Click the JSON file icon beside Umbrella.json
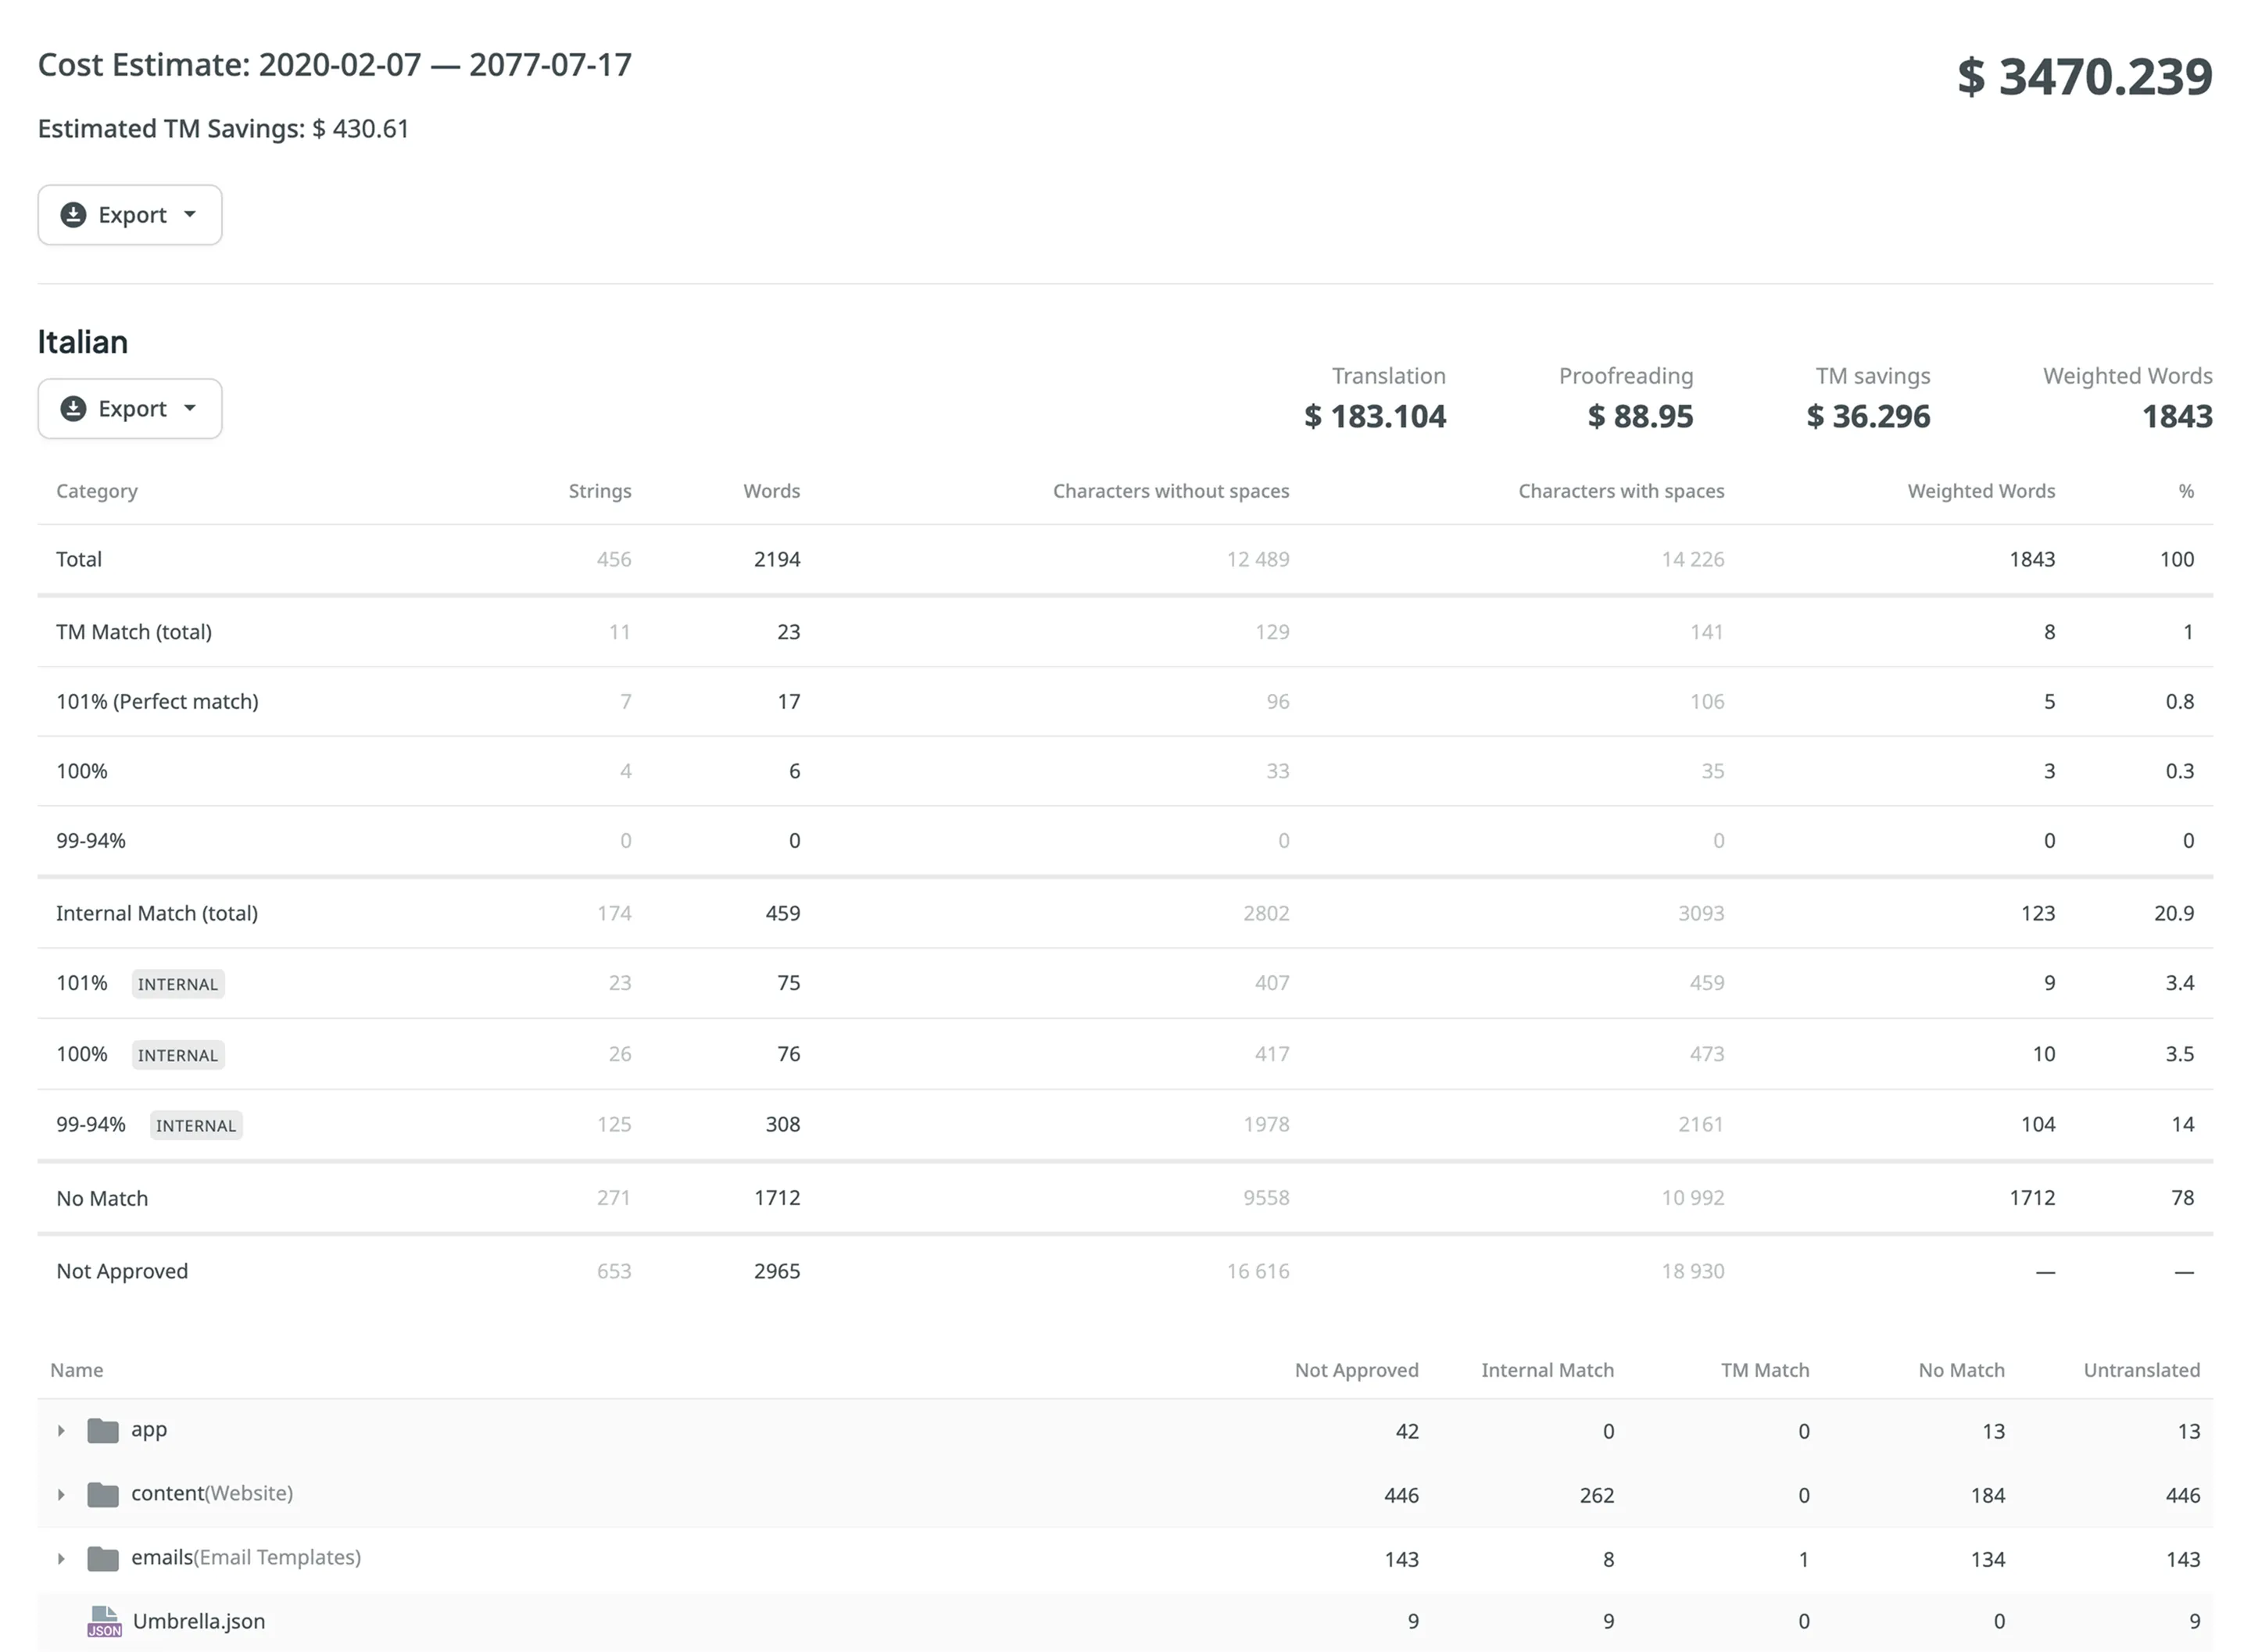The width and height of the screenshot is (2251, 1652). [104, 1621]
